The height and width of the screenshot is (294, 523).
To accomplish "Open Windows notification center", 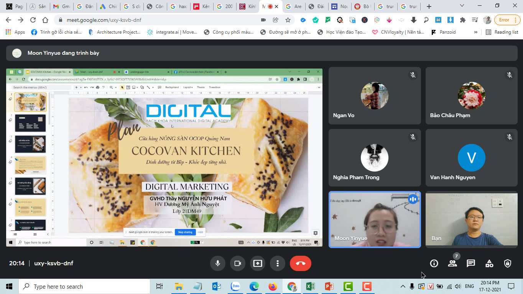I will [x=511, y=286].
